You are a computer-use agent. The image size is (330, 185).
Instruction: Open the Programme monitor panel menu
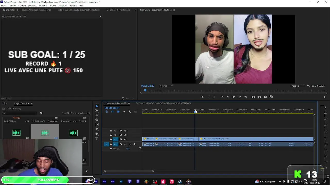click(174, 10)
